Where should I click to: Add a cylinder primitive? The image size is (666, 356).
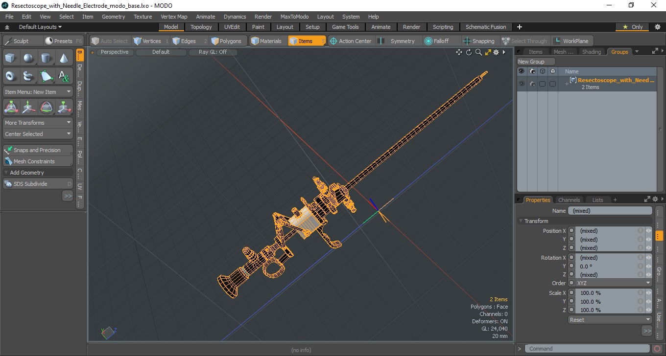[46, 58]
